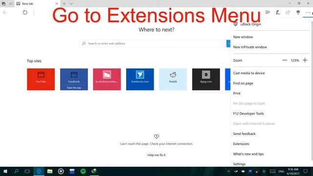Expand the tab preview chevron
The height and width of the screenshot is (176, 313).
pyautogui.click(x=71, y=3)
